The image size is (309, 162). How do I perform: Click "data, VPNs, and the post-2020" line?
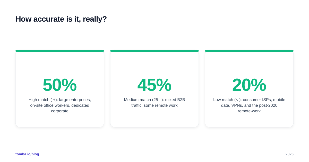pyautogui.click(x=249, y=105)
